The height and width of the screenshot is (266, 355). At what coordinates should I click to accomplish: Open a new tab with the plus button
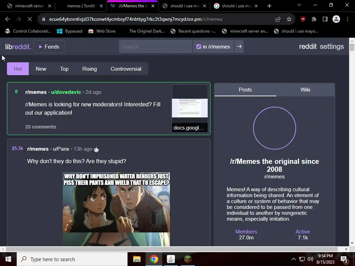pos(269,6)
